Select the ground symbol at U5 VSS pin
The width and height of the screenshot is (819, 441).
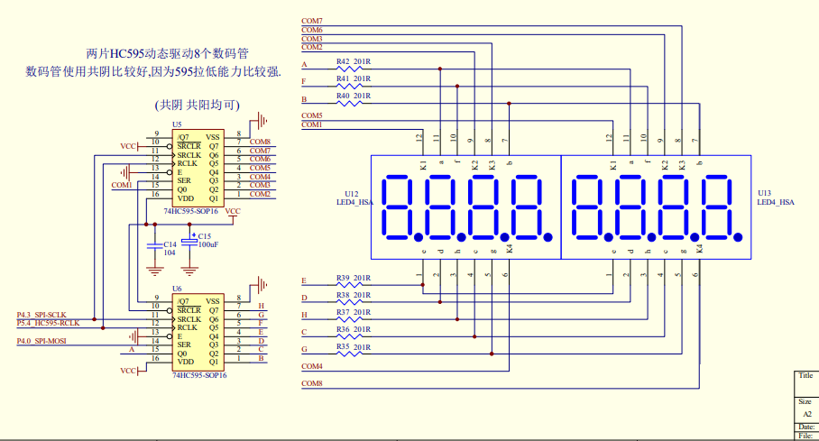pos(262,120)
